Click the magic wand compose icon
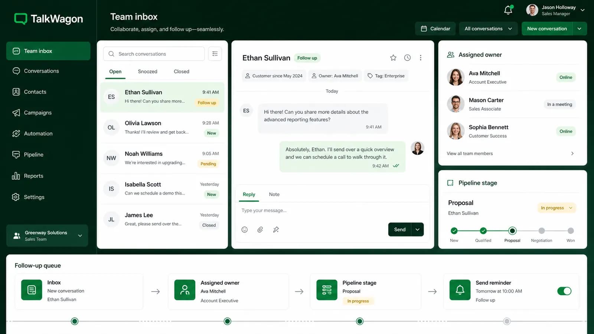The height and width of the screenshot is (334, 594). click(x=276, y=230)
